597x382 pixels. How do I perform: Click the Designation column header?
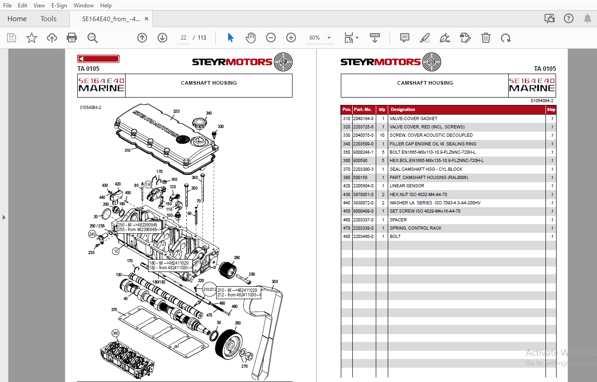403,110
